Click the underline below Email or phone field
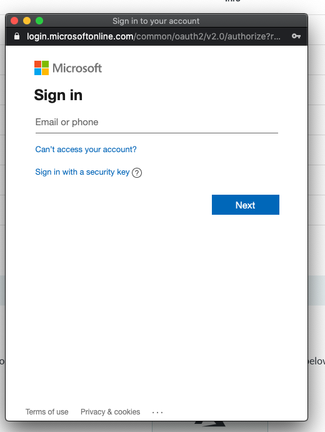 [x=156, y=133]
